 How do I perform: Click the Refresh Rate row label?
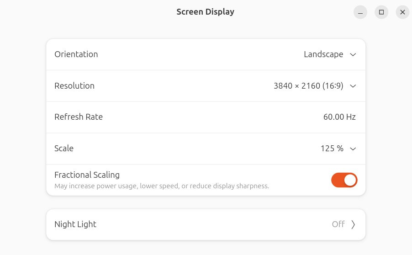tap(79, 117)
